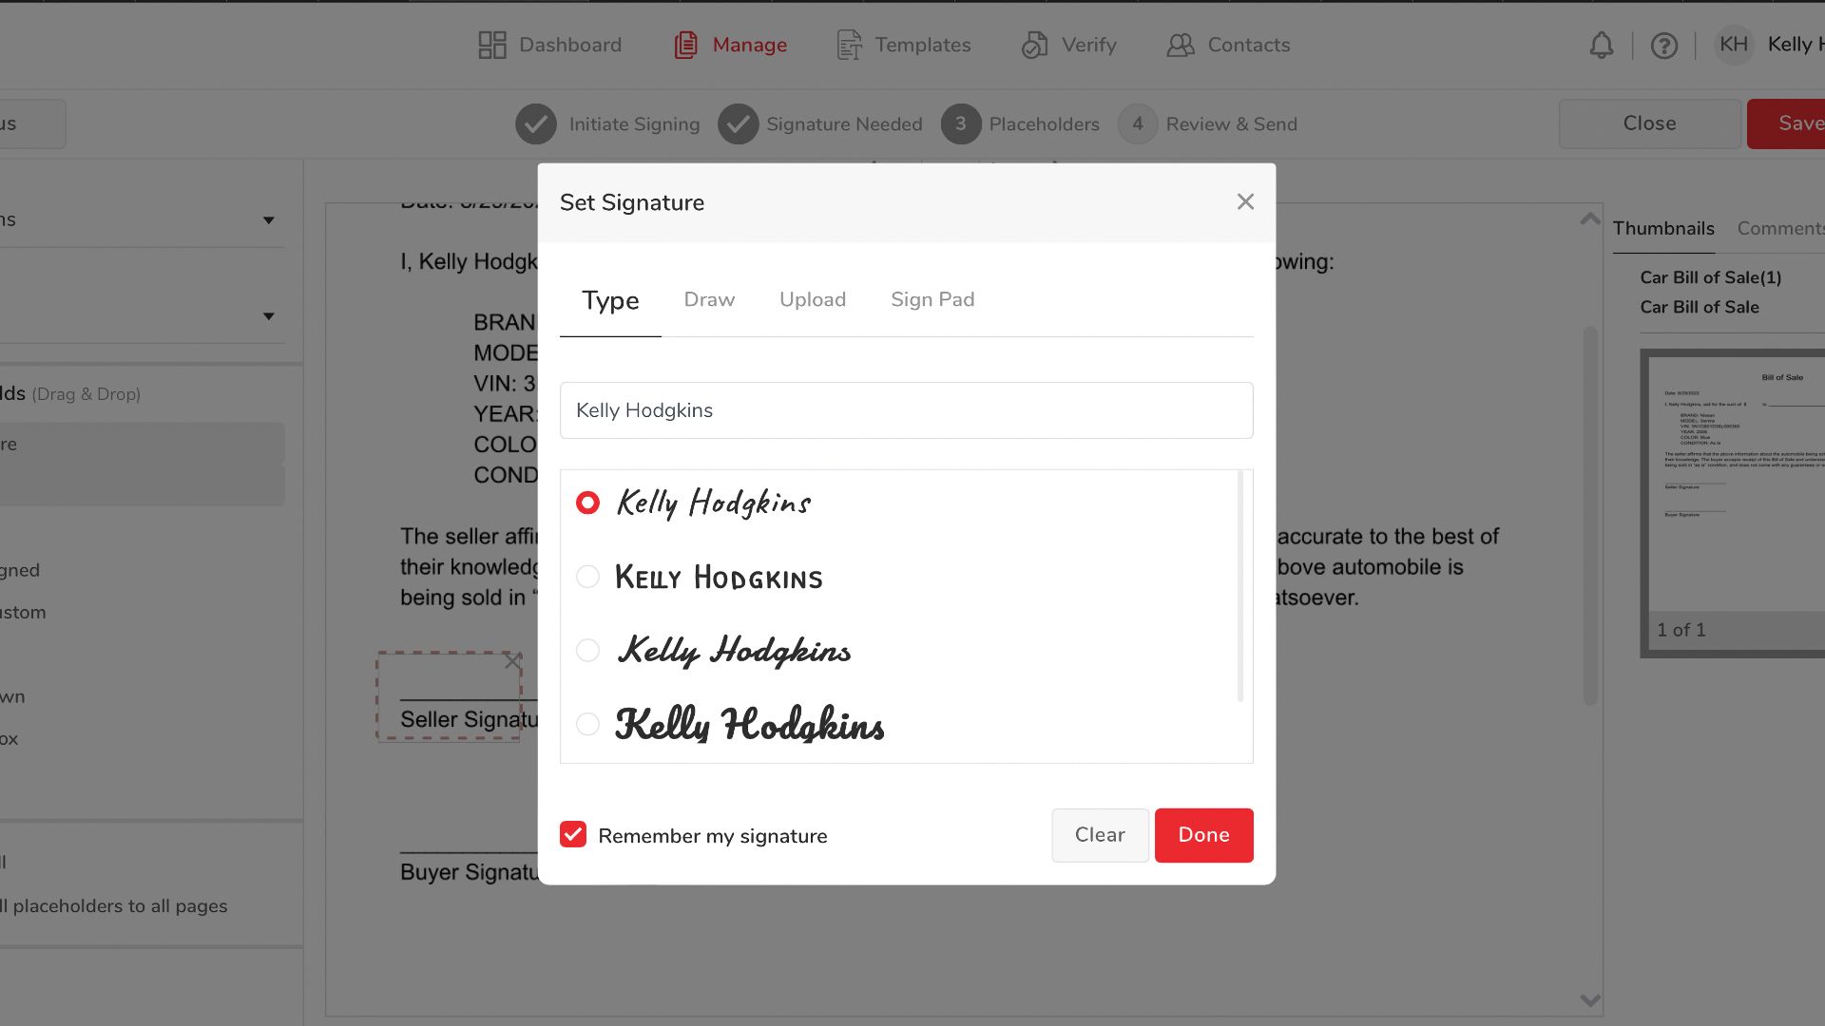Click the Templates icon in navigation
This screenshot has width=1825, height=1026.
(849, 45)
